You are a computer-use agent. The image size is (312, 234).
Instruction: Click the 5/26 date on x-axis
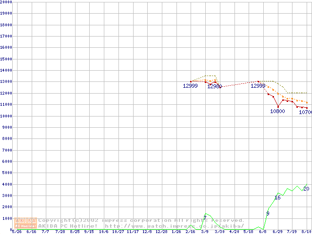[17, 232]
